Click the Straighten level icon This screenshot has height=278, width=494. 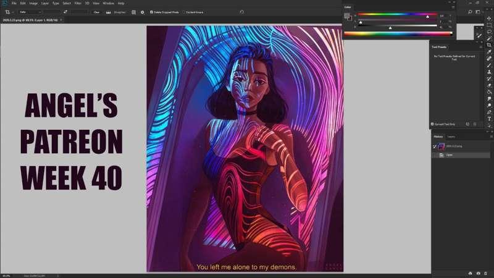(x=109, y=12)
